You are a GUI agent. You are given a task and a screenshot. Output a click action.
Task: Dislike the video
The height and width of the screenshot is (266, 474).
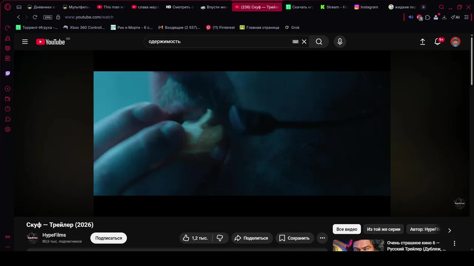(x=220, y=238)
